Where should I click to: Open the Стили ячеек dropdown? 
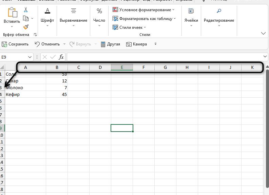(x=129, y=27)
